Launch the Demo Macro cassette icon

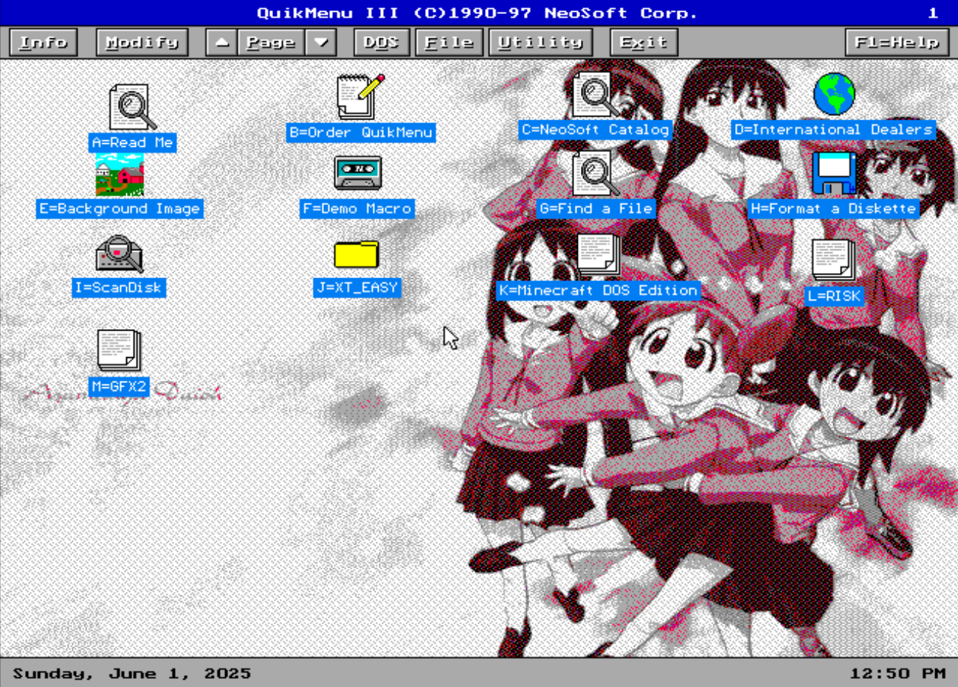pyautogui.click(x=358, y=173)
